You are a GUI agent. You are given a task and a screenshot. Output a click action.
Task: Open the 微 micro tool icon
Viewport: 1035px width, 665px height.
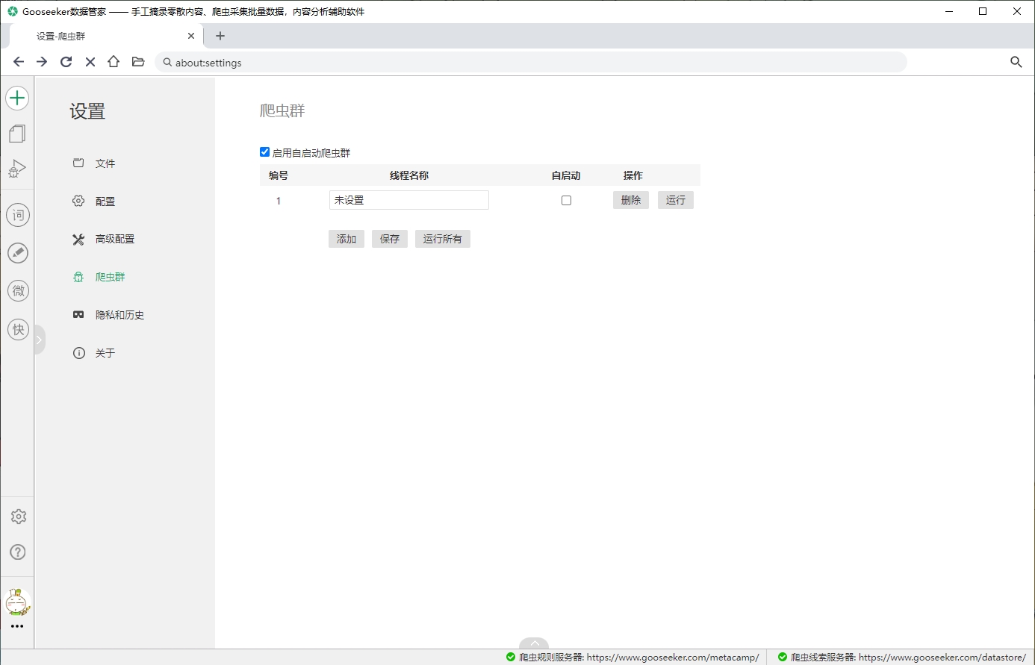18,291
